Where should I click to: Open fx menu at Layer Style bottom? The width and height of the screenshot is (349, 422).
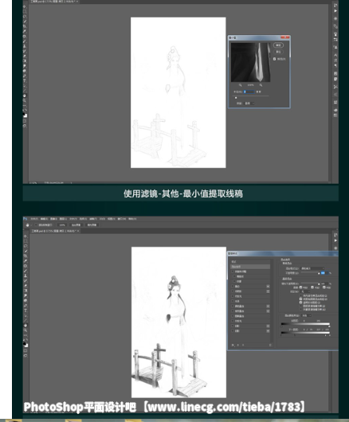pos(233,345)
